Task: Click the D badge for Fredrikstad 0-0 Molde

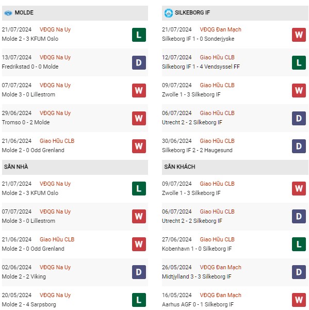Action: [x=139, y=63]
